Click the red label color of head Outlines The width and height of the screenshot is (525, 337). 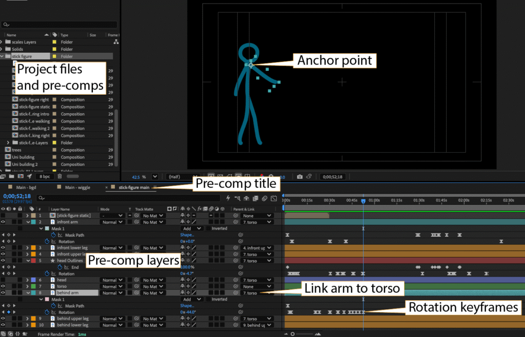click(x=33, y=261)
